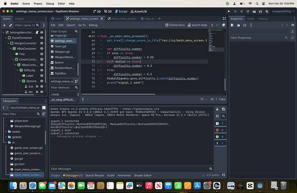Image resolution: width=297 pixels, height=193 pixels.
Task: Toggle distraction-free mode icon
Action: point(224,19)
